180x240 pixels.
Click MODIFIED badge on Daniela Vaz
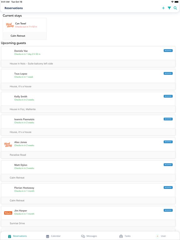tap(168, 51)
